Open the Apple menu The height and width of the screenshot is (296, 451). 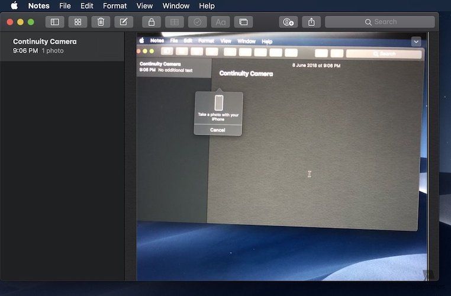pos(14,6)
